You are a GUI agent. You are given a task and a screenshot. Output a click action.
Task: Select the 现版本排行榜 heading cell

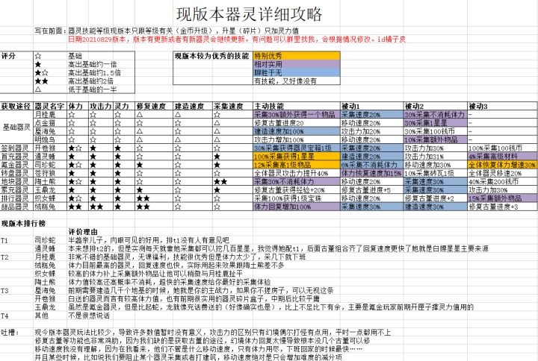point(23,223)
